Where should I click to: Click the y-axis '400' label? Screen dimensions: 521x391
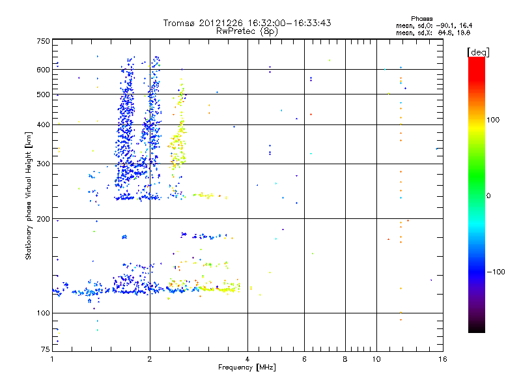(43, 124)
